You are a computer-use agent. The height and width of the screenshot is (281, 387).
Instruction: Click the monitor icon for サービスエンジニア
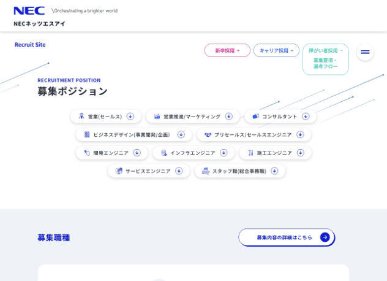point(119,171)
